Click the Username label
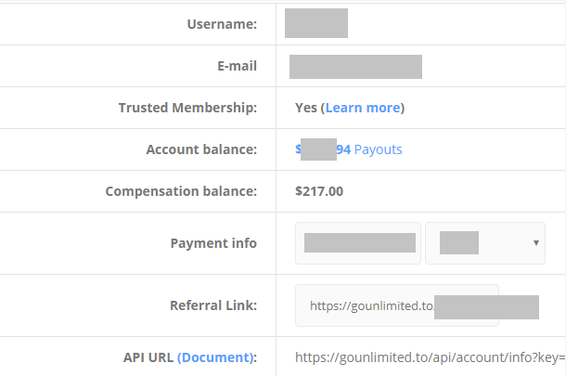Screen dimensions: 566x376 click(x=221, y=23)
